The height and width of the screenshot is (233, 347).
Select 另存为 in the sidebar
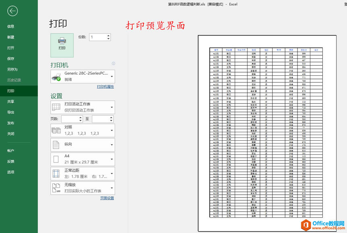tap(19, 69)
